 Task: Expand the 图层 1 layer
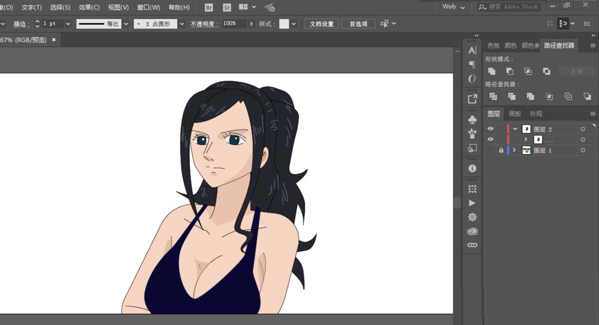515,150
